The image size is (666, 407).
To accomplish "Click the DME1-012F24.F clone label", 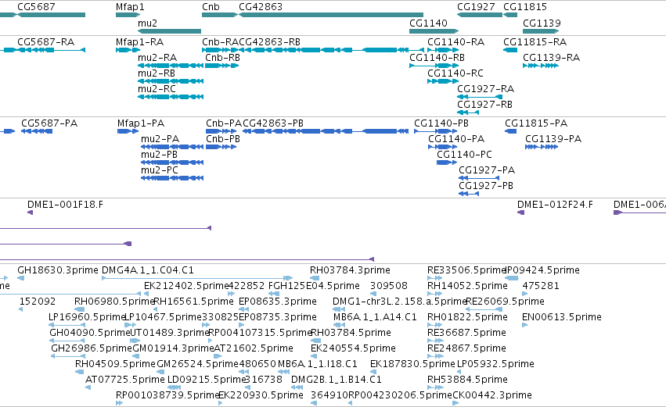I will coord(555,205).
